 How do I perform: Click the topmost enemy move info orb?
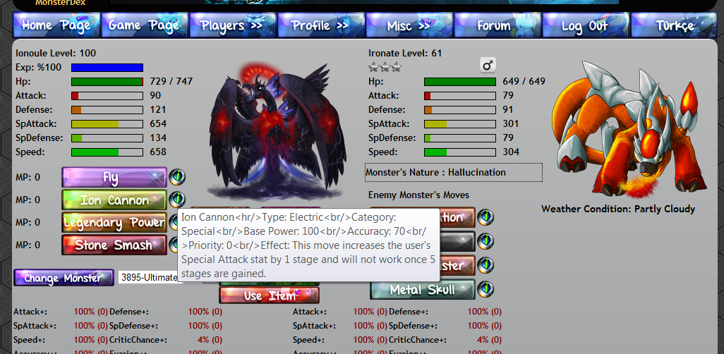(x=485, y=217)
